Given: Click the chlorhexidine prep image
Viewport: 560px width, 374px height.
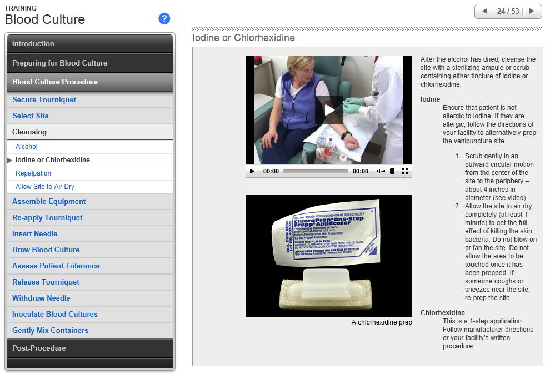Looking at the screenshot, I should point(329,255).
